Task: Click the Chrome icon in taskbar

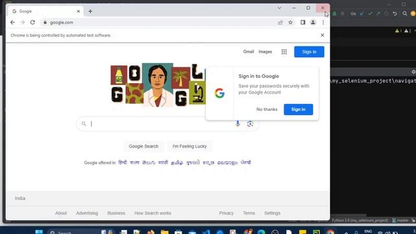Action: (x=330, y=233)
